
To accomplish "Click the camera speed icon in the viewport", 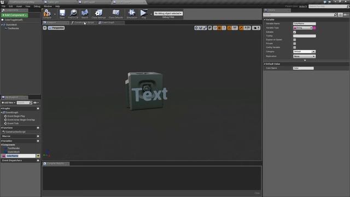I will pyautogui.click(x=255, y=28).
